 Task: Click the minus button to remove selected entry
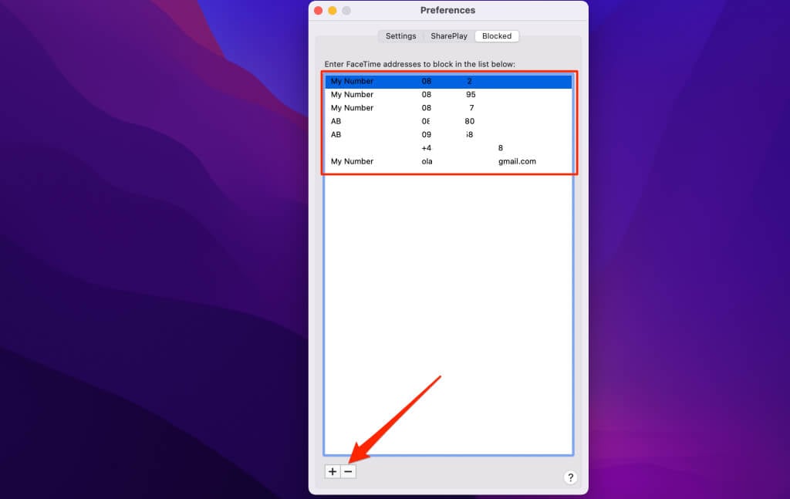click(348, 471)
